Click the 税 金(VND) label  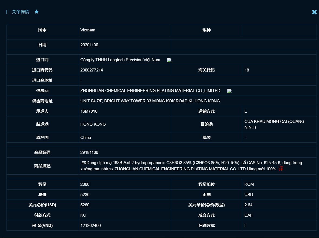tap(42, 225)
